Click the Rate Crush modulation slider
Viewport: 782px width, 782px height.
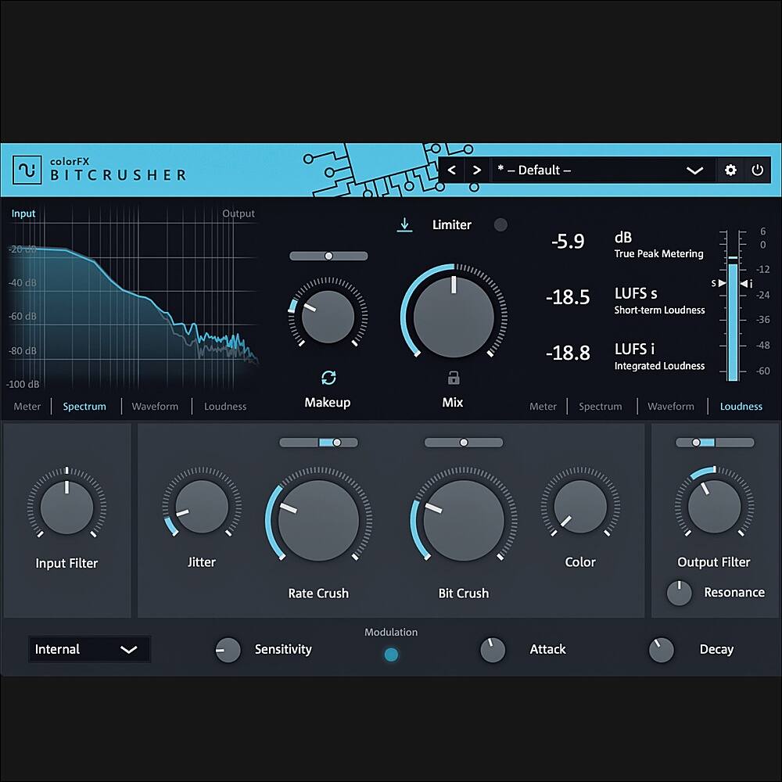tap(318, 443)
